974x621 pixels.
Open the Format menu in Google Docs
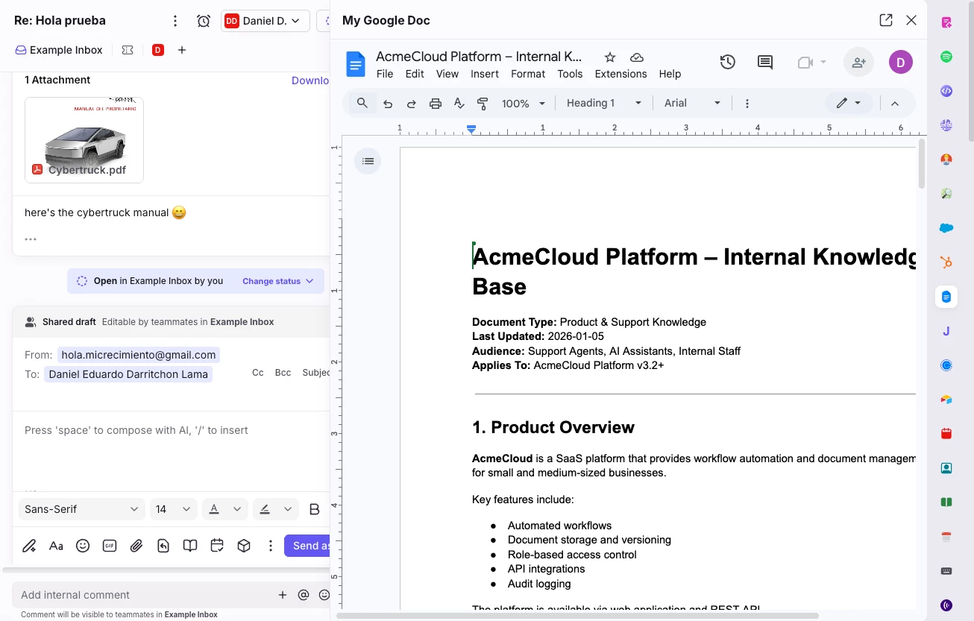point(528,74)
